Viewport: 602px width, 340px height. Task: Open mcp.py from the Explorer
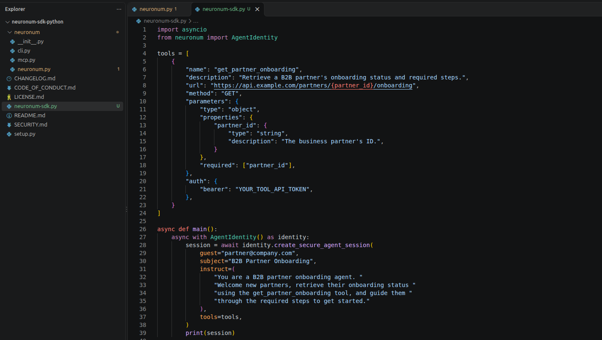coord(26,60)
